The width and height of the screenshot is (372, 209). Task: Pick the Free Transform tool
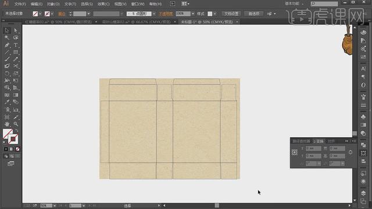[x=16, y=81]
